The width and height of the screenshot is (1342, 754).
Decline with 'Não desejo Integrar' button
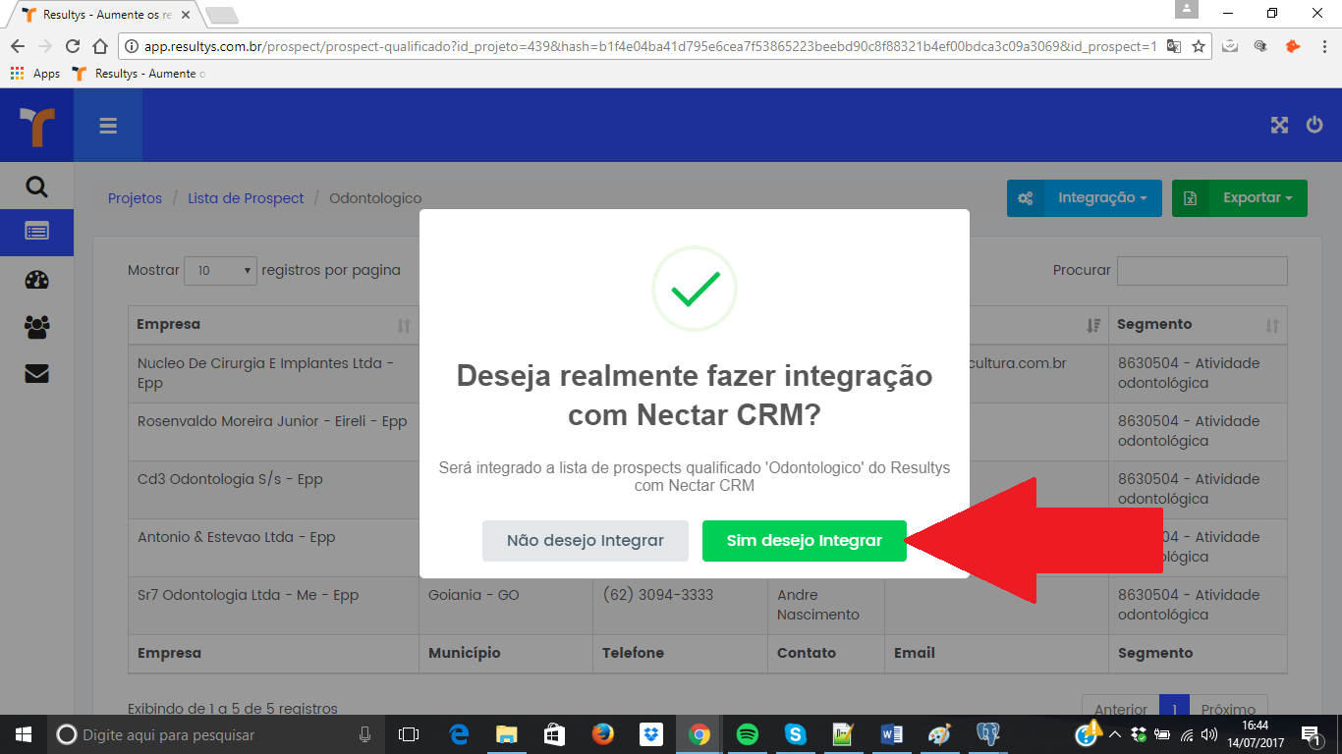point(586,541)
